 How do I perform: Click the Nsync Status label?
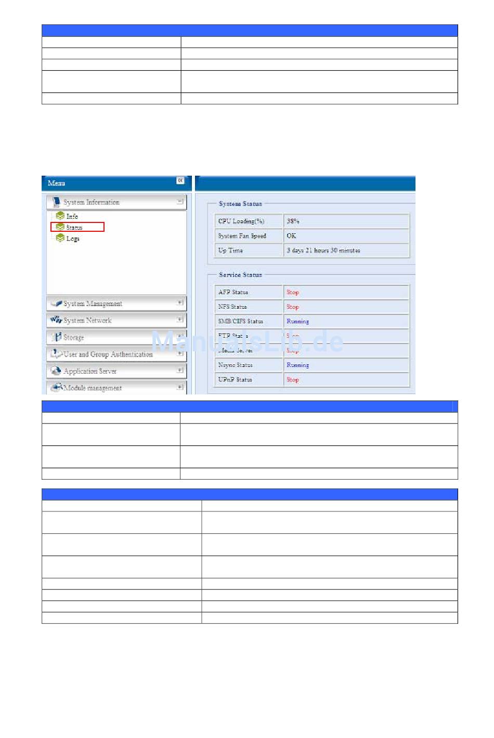tap(235, 365)
